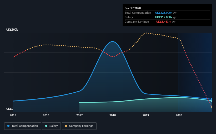Click the orange Company Earnings legend dot
The width and height of the screenshot is (216, 134).
[x=66, y=126]
